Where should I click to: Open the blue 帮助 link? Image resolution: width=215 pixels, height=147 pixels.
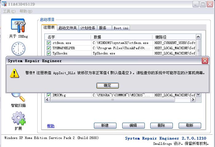point(51,126)
